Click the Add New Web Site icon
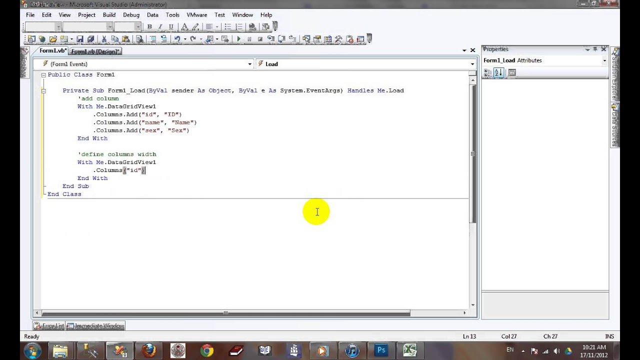Image resolution: width=640 pixels, height=360 pixels. (x=42, y=39)
